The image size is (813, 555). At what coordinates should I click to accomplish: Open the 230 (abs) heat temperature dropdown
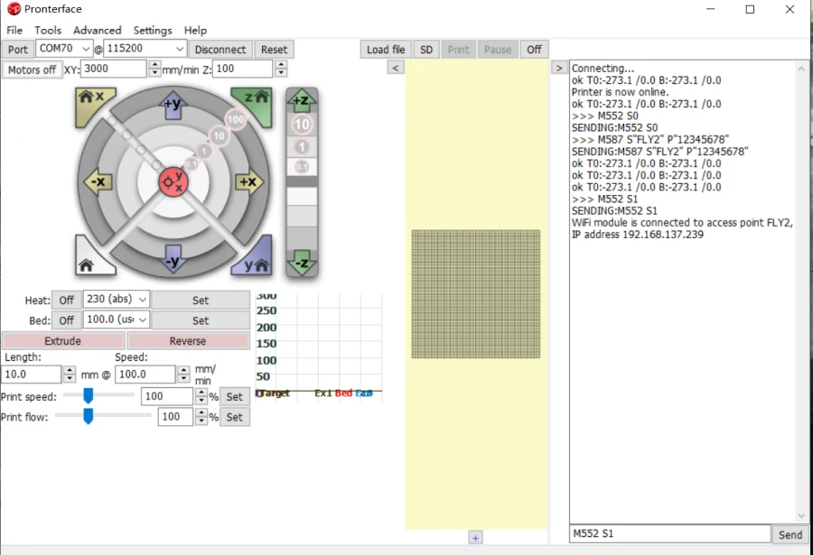coord(142,301)
